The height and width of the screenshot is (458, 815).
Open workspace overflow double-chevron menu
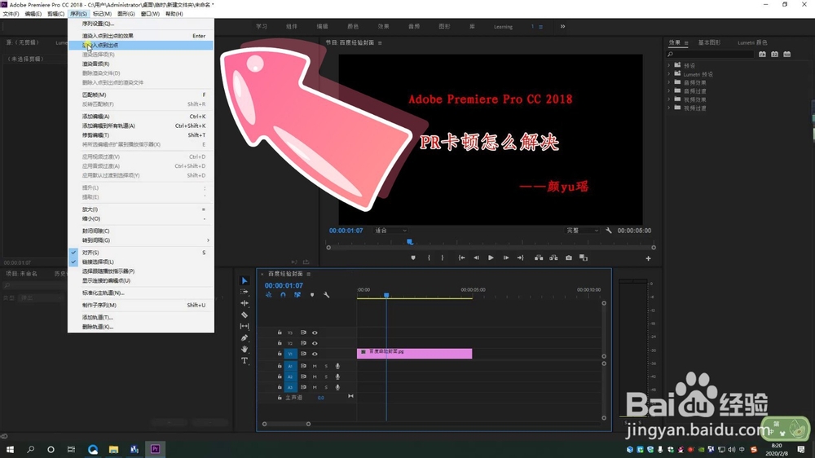(562, 27)
